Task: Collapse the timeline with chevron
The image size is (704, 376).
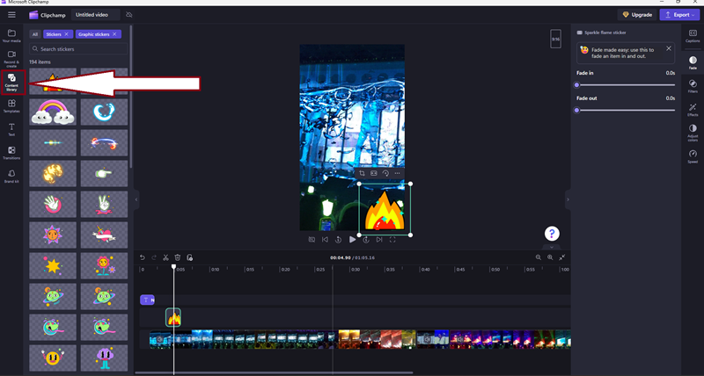Action: pos(552,247)
